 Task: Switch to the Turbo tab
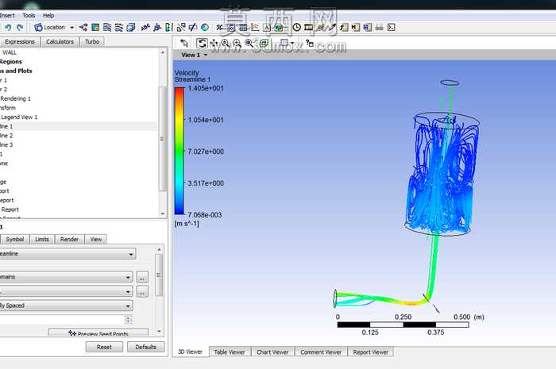coord(92,41)
